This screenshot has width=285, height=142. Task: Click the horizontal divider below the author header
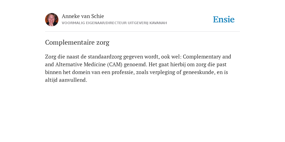click(x=142, y=32)
